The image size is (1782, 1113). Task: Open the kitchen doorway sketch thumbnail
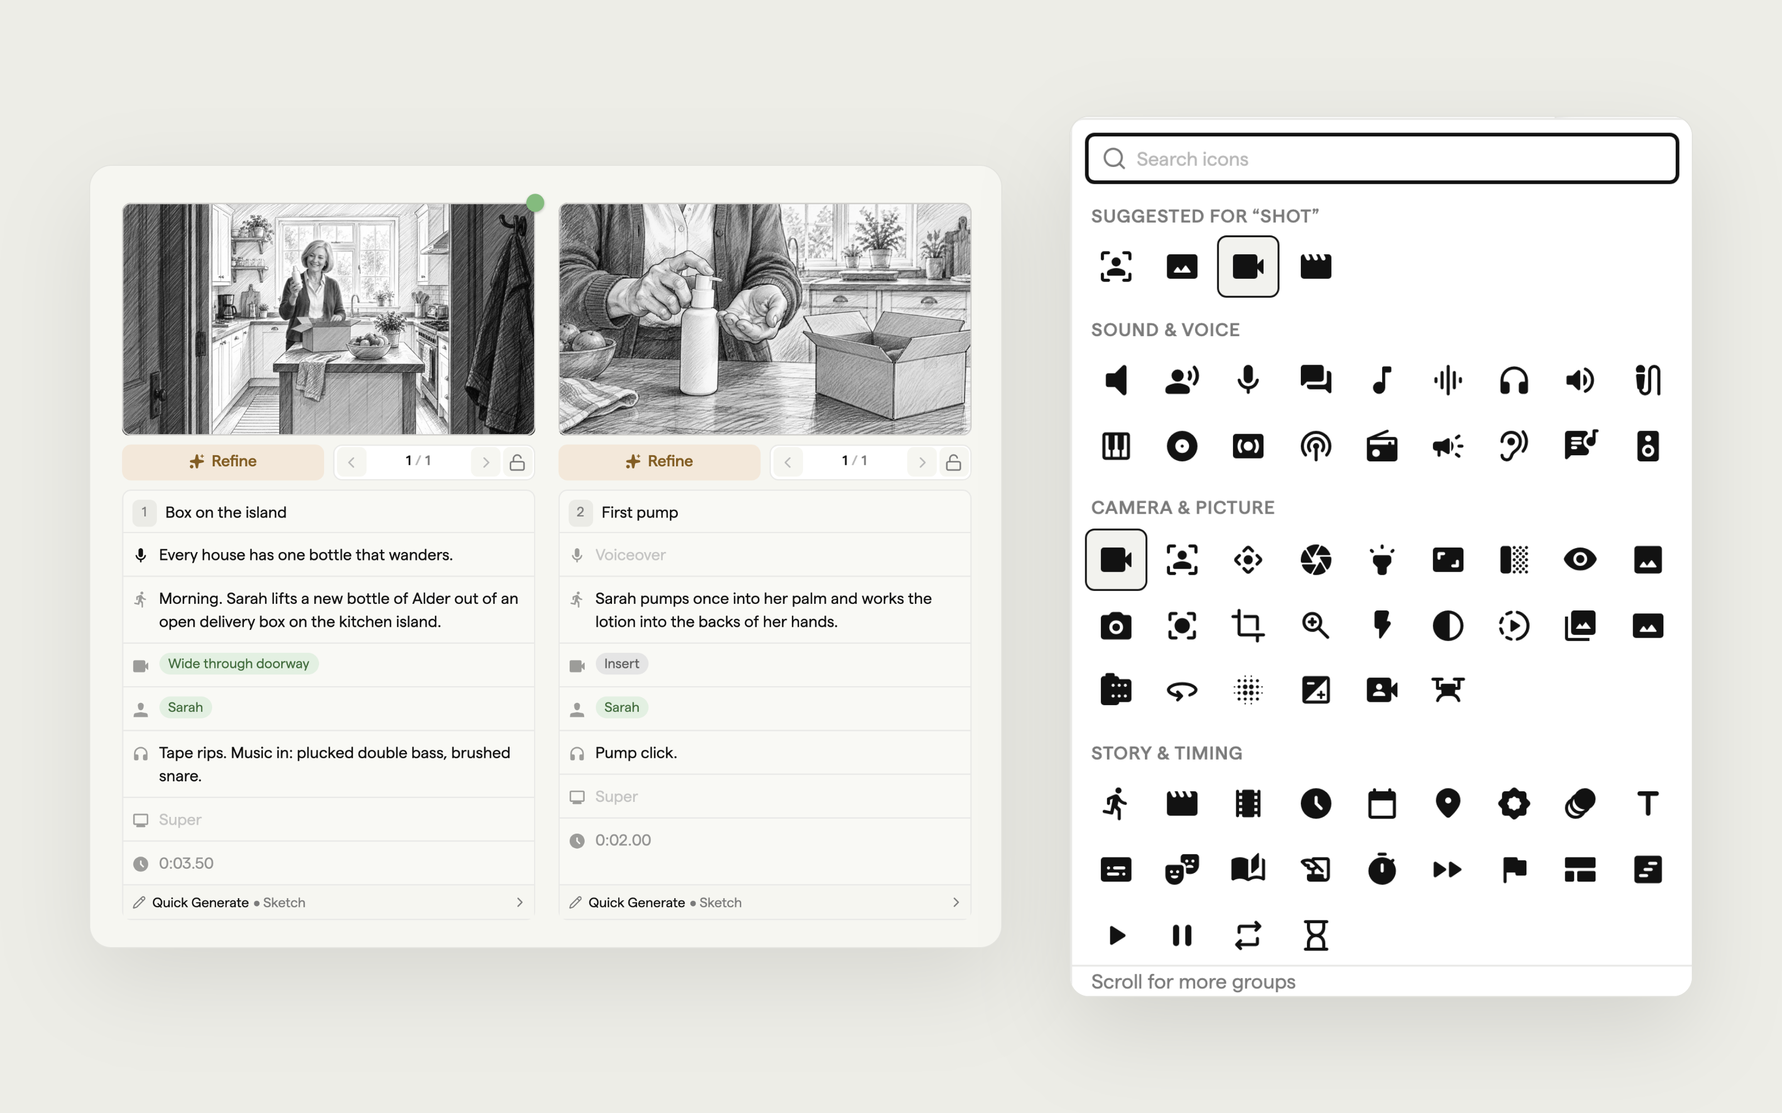coord(329,319)
